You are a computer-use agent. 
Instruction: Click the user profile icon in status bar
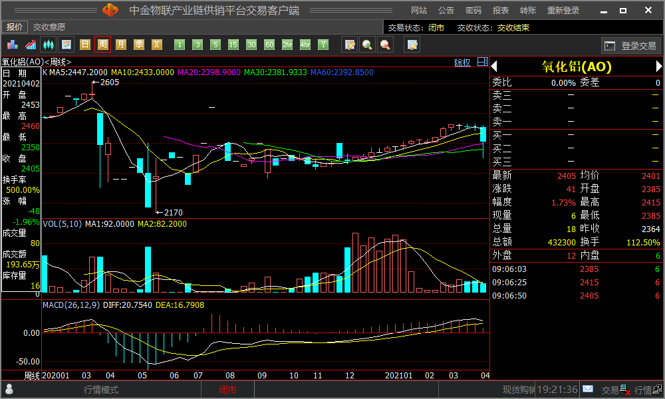tap(9, 389)
